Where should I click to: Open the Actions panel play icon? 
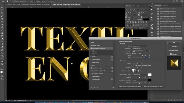click(x=152, y=17)
